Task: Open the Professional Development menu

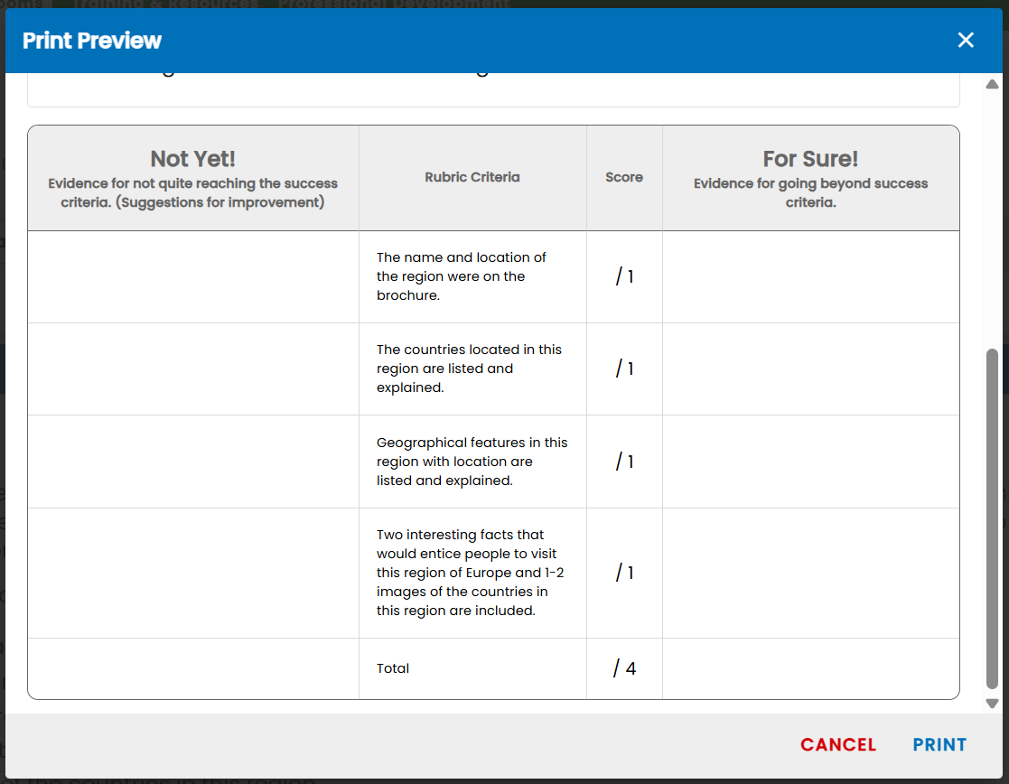Action: click(x=394, y=3)
